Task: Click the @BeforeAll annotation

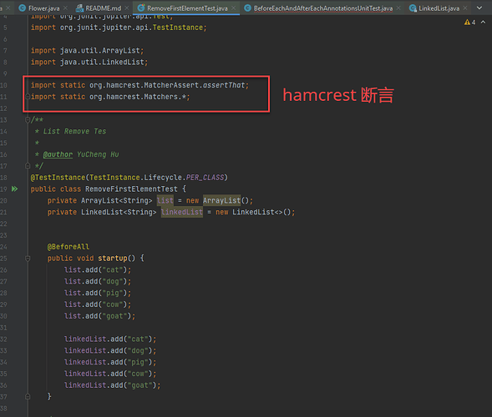Action: pos(68,247)
